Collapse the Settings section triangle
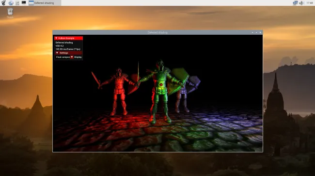315x176 pixels. pos(57,53)
